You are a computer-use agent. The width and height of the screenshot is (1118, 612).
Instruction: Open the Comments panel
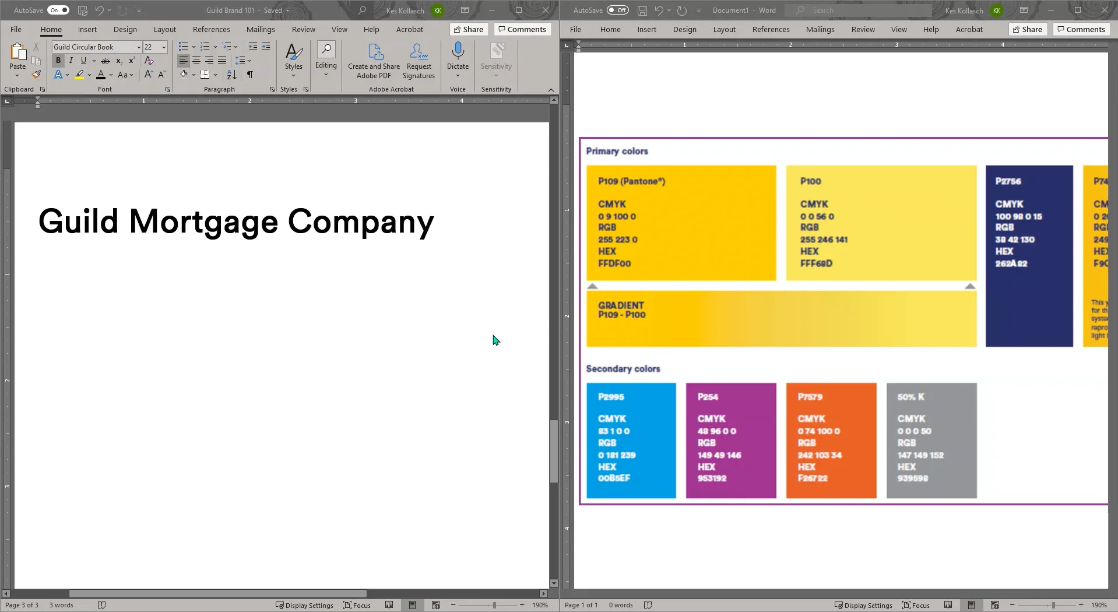coord(522,29)
